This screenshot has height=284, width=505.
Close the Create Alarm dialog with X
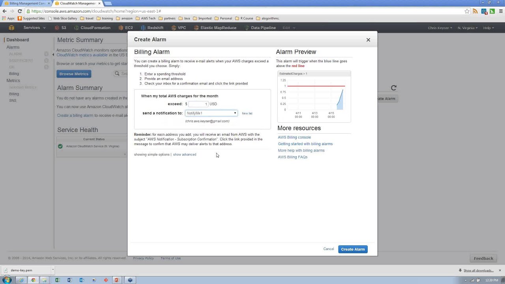368,40
